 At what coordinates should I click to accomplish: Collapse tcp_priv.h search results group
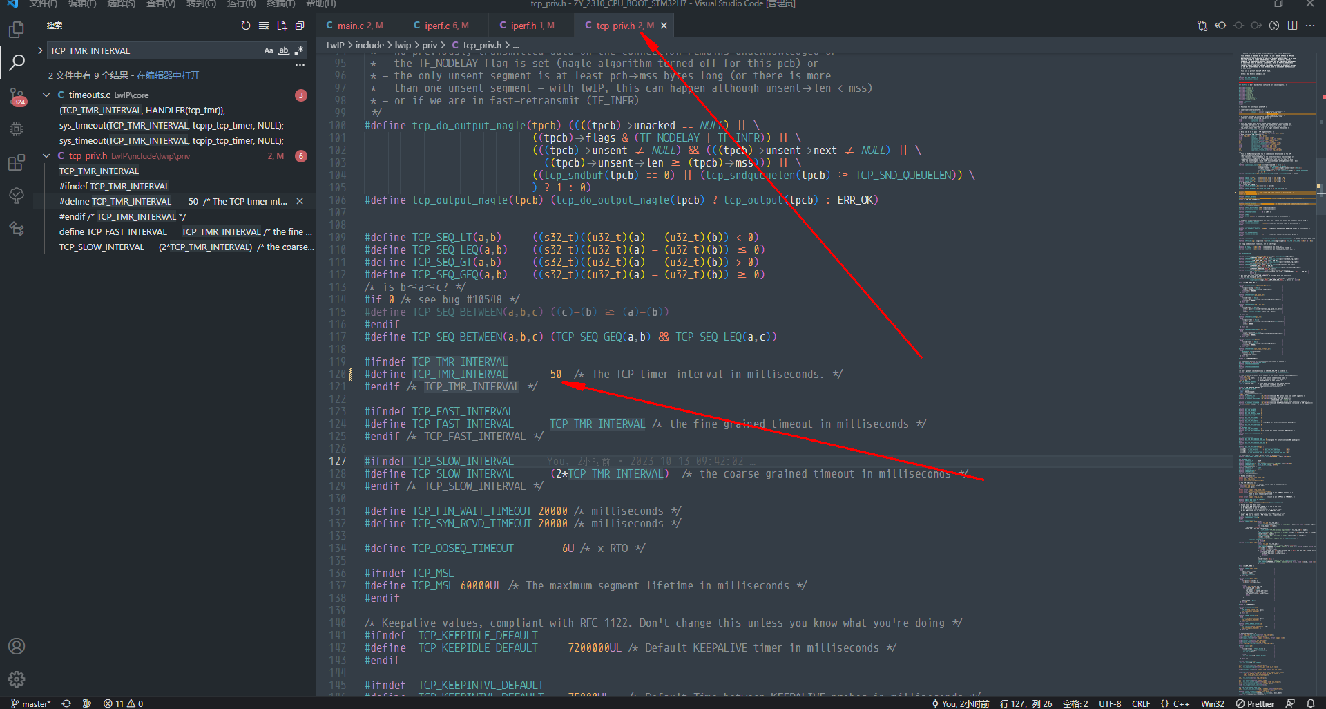46,155
